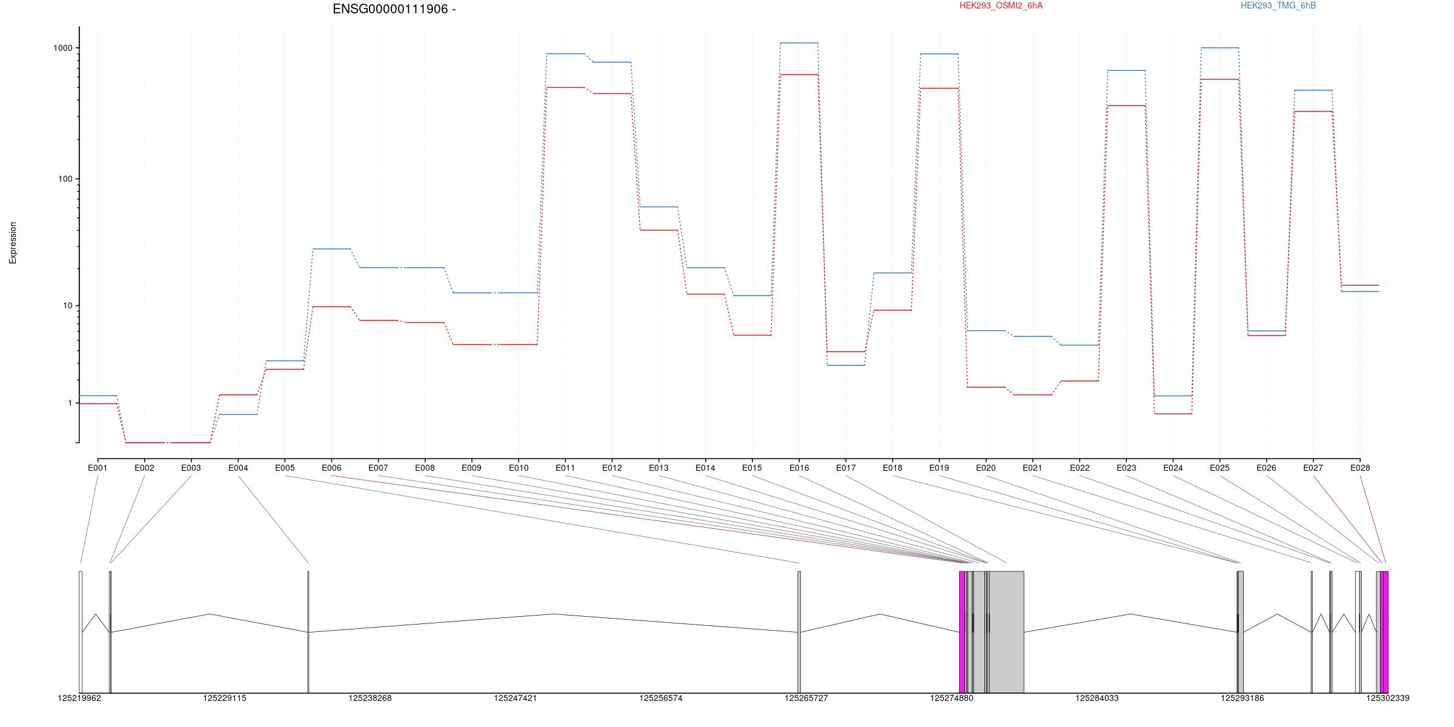1454x727 pixels.
Task: Click exon label E002
Action: pyautogui.click(x=144, y=468)
